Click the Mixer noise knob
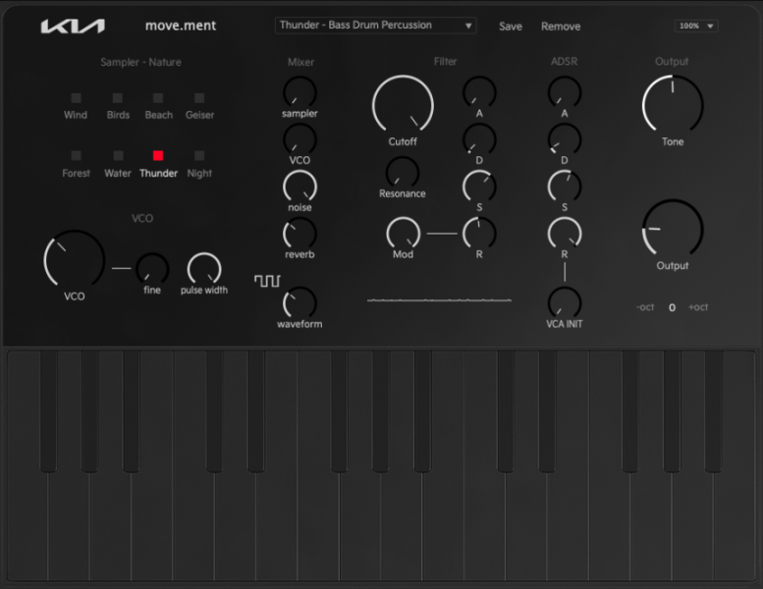763x589 pixels. pyautogui.click(x=300, y=187)
